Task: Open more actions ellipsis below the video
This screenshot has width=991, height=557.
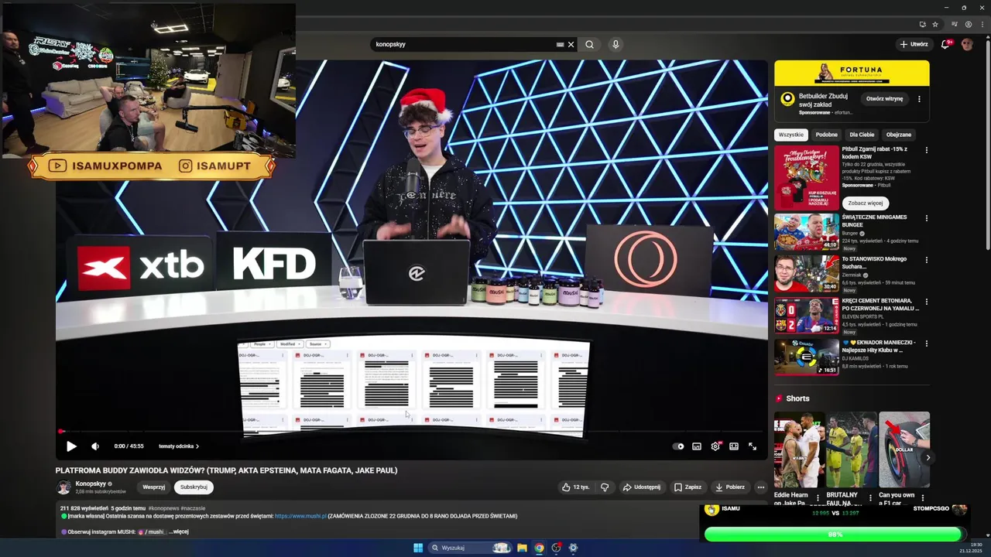Action: click(x=761, y=487)
